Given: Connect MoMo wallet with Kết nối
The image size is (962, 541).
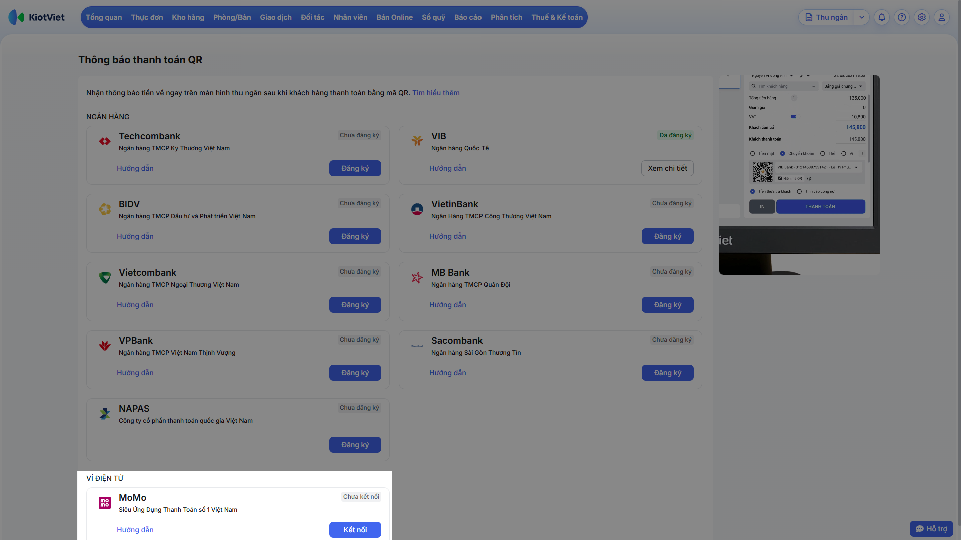Looking at the screenshot, I should pyautogui.click(x=355, y=530).
